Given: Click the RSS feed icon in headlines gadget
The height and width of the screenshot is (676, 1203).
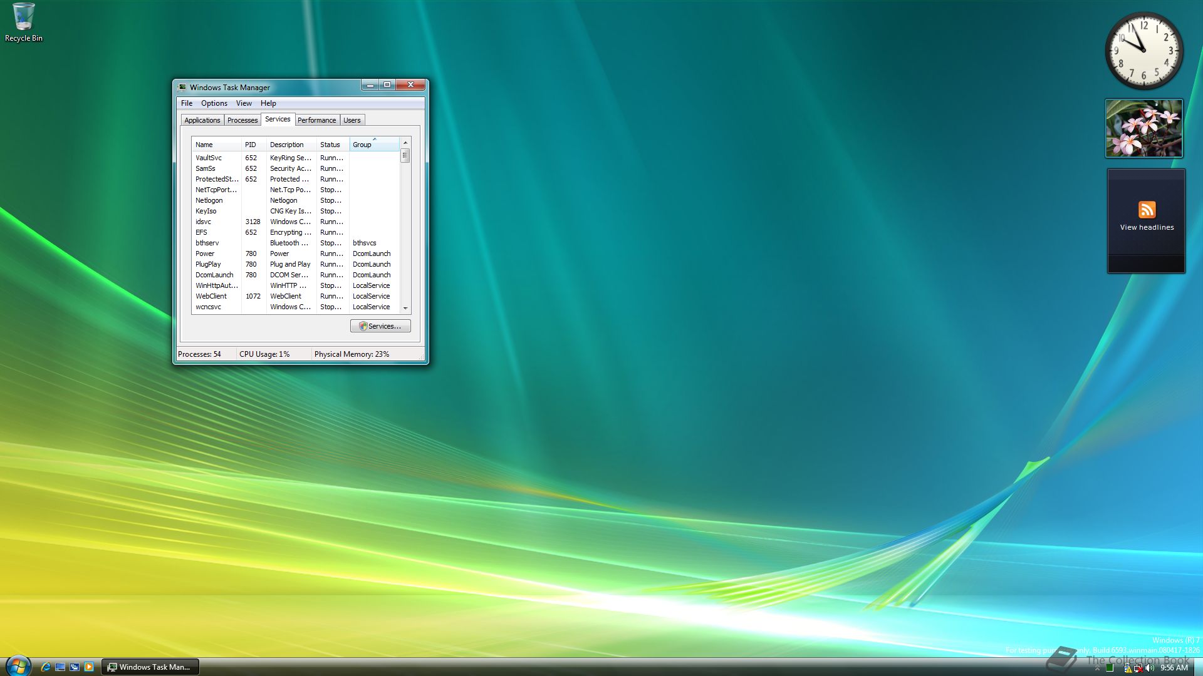Looking at the screenshot, I should (1147, 210).
